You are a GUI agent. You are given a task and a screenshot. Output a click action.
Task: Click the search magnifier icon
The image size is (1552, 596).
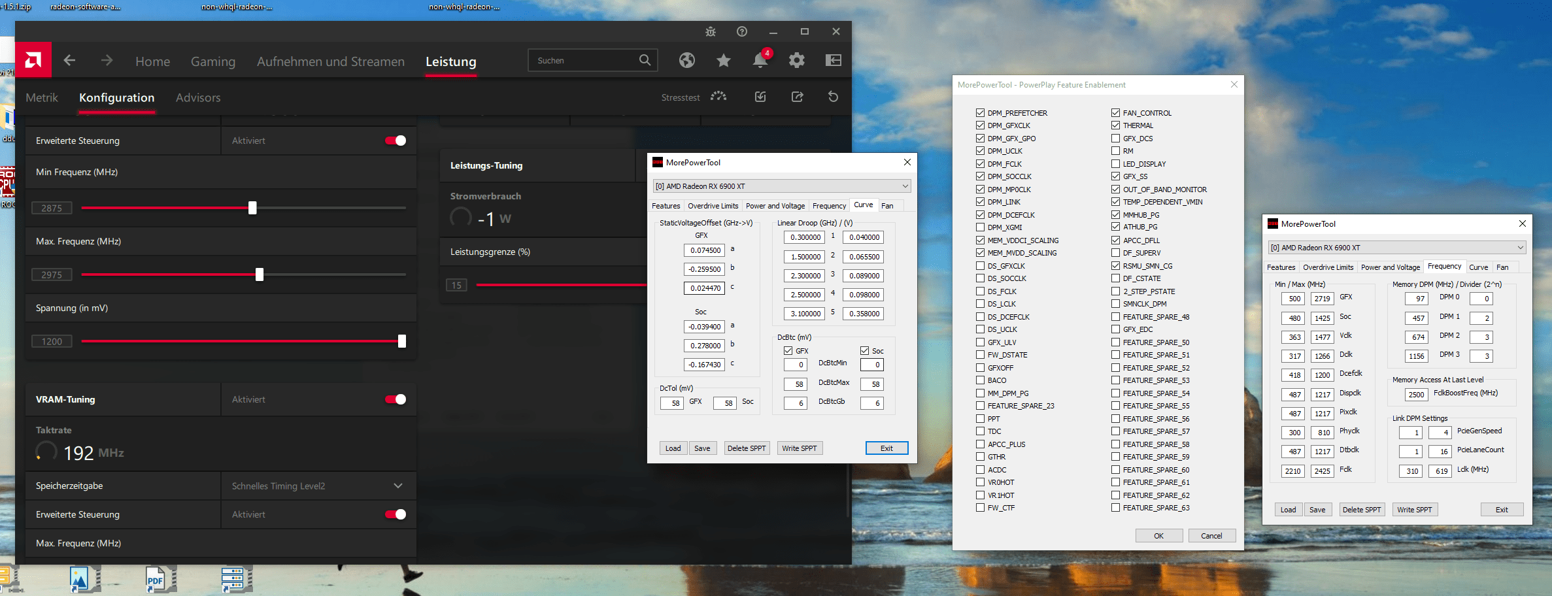(645, 60)
